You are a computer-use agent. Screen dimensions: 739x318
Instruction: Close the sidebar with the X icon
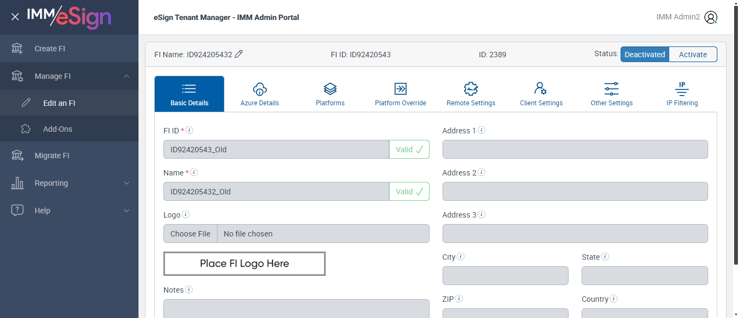(x=15, y=17)
